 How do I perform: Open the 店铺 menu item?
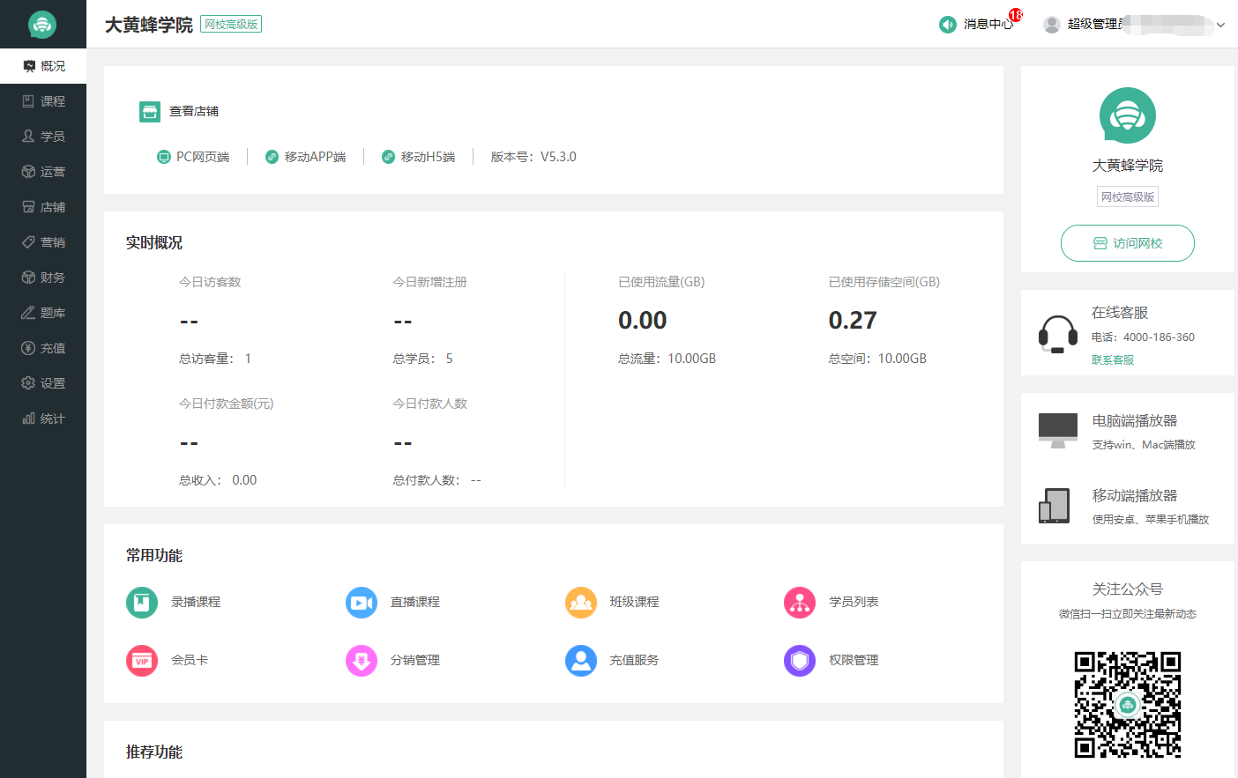(x=43, y=207)
